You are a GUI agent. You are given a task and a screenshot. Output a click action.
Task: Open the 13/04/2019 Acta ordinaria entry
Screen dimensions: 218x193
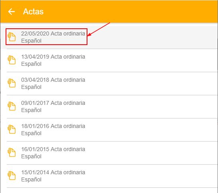click(109, 60)
